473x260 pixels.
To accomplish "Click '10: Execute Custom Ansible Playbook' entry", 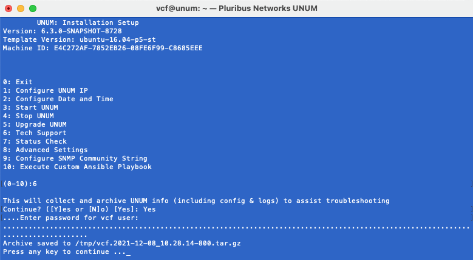I will 77,167.
